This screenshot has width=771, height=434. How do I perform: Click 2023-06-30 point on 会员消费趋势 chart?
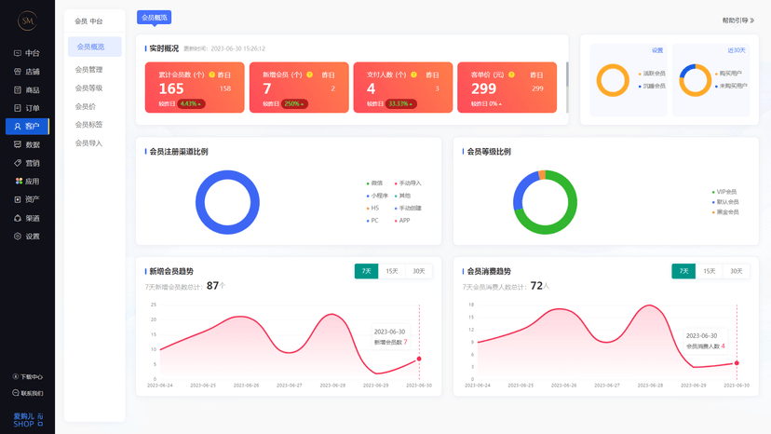coord(737,363)
